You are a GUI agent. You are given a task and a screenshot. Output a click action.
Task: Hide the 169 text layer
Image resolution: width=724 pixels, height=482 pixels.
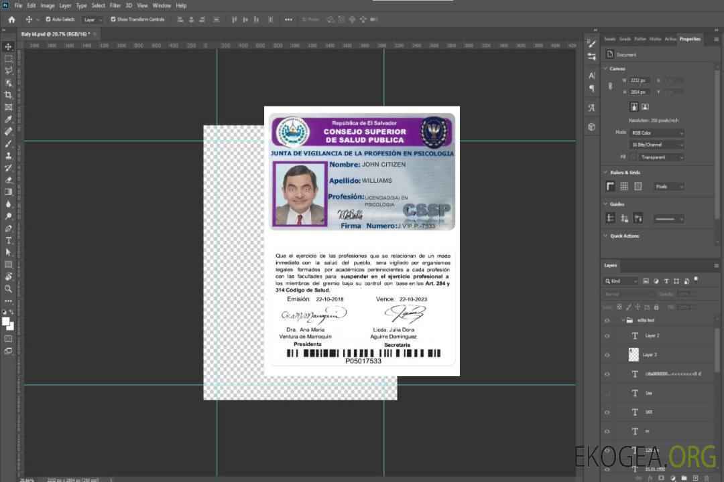click(607, 412)
